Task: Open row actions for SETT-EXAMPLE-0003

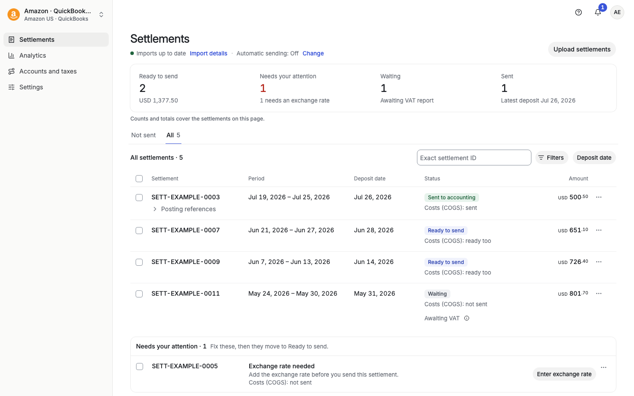Action: (x=599, y=197)
